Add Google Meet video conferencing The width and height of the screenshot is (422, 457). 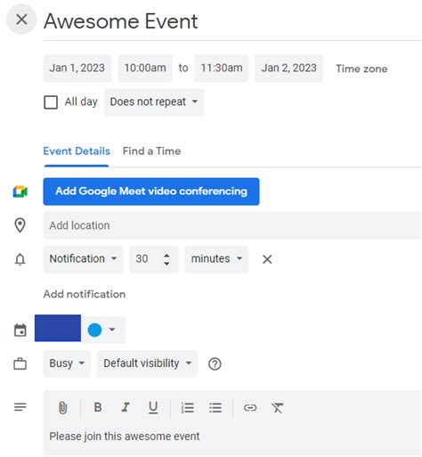(x=151, y=192)
